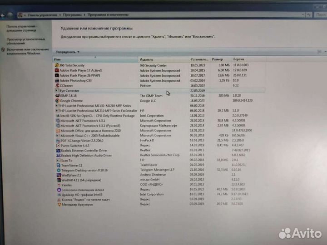Open Просмотр установленных обновлений link
The image size is (327, 245).
[x=26, y=41]
